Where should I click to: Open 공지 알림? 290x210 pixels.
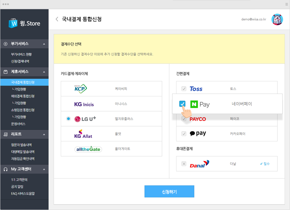(x=17, y=187)
